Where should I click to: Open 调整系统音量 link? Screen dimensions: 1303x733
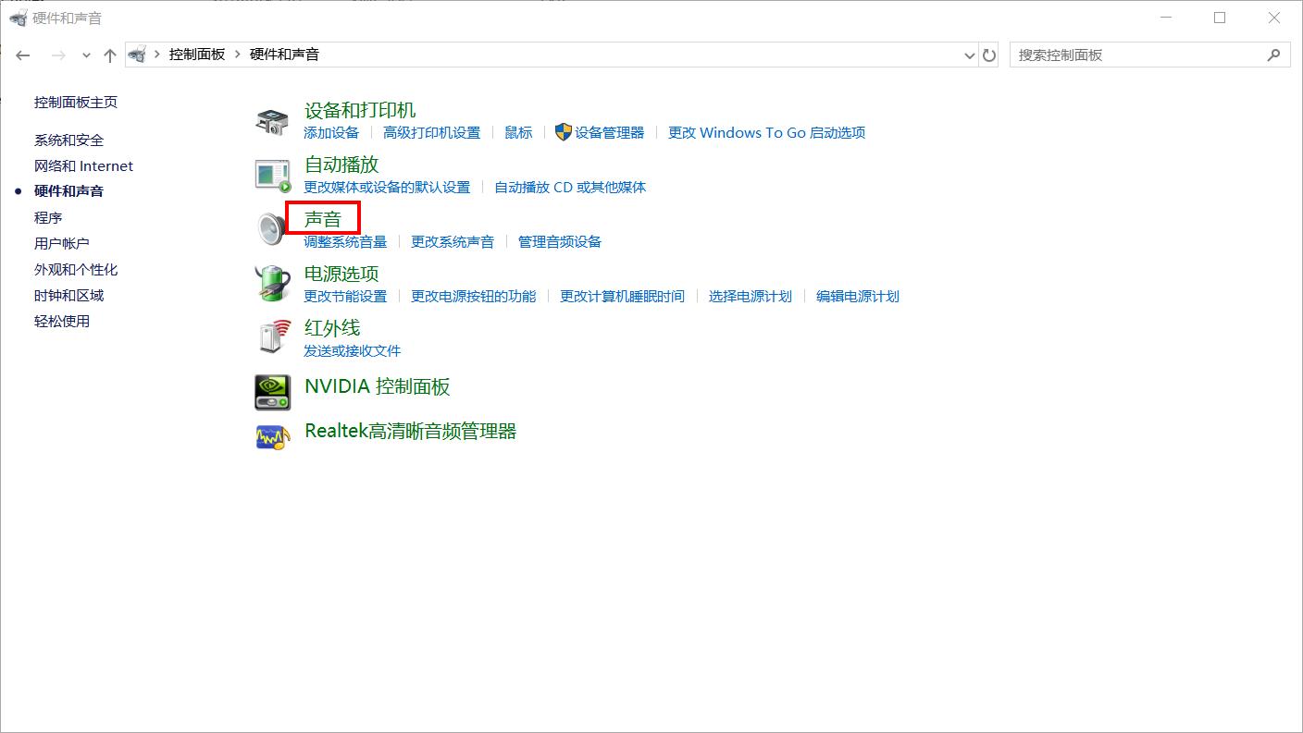(344, 241)
